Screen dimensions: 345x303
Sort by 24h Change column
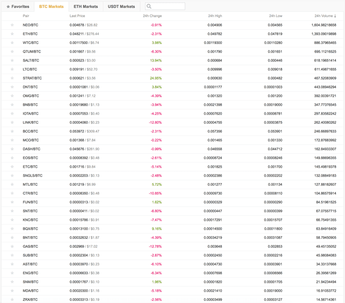click(152, 16)
